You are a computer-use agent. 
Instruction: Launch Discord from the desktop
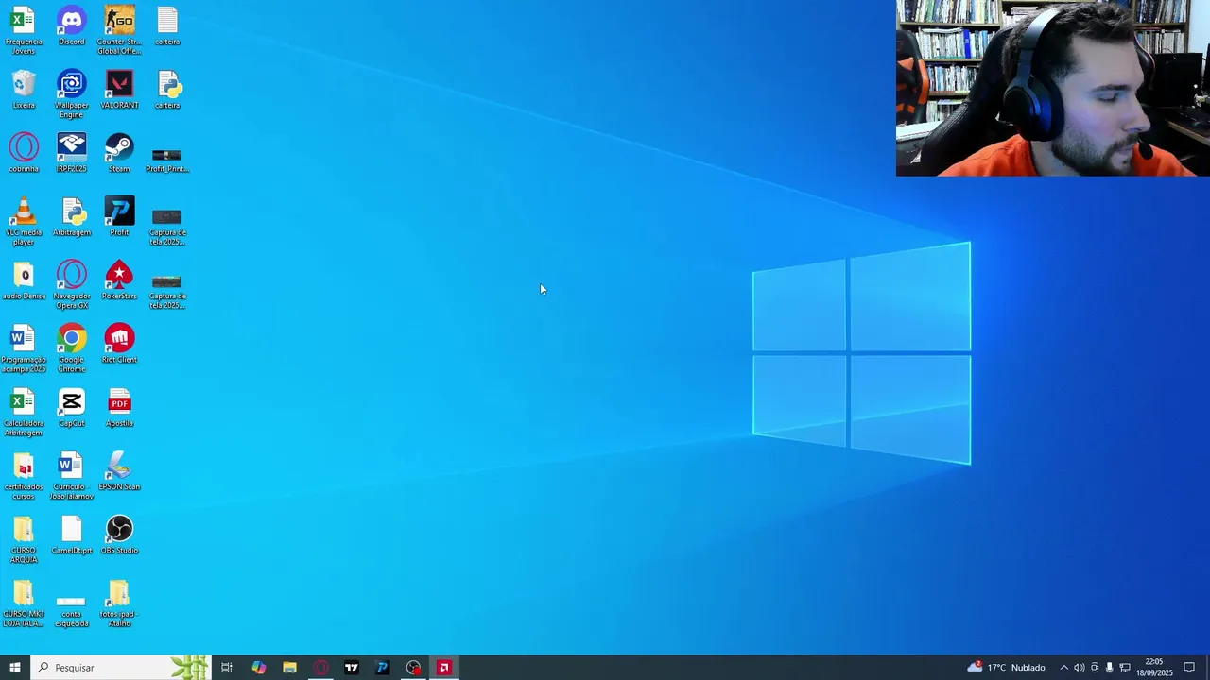(x=72, y=26)
